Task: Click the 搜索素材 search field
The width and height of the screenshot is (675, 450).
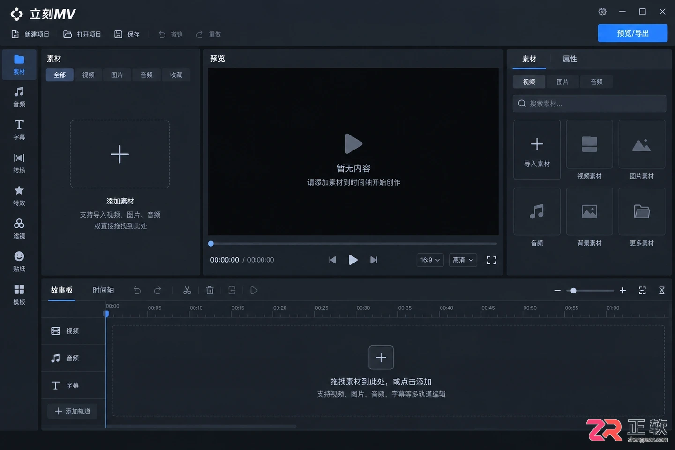Action: [589, 104]
